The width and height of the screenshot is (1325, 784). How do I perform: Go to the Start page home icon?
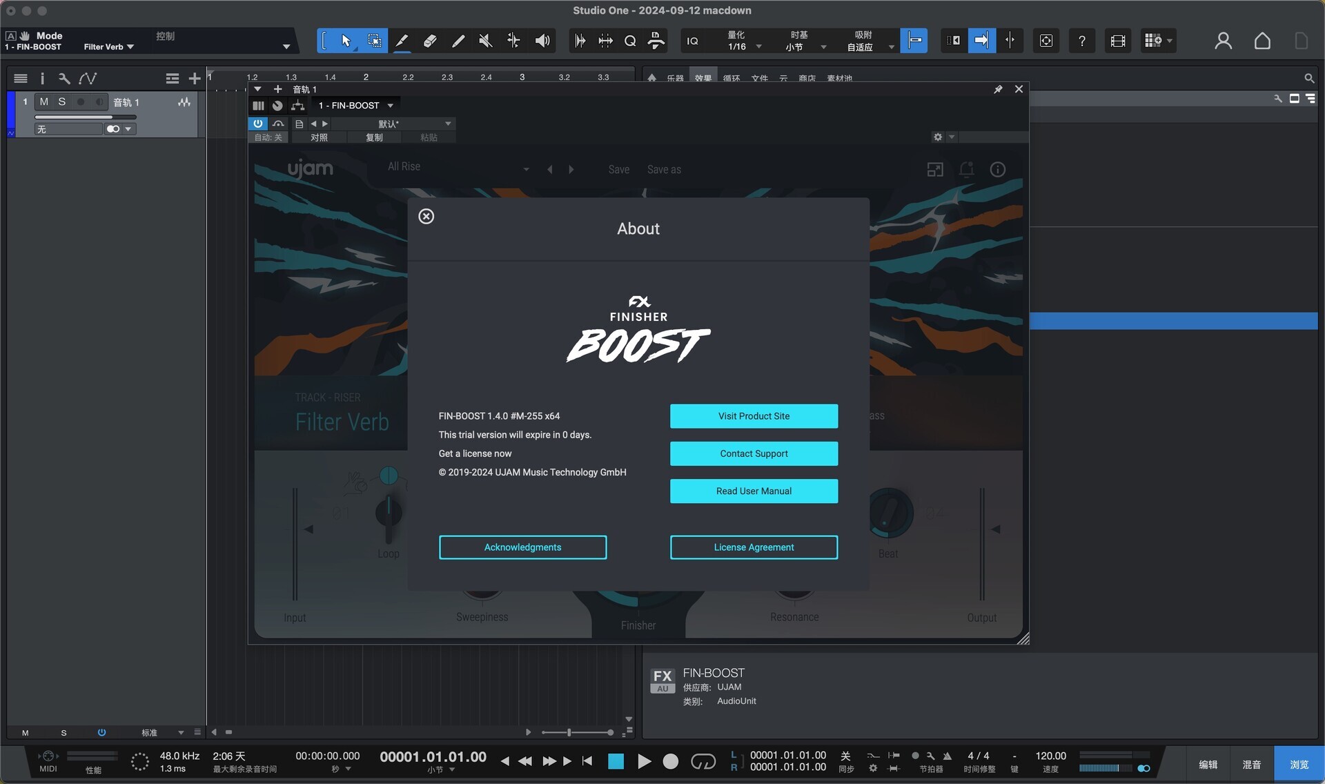click(x=1262, y=41)
